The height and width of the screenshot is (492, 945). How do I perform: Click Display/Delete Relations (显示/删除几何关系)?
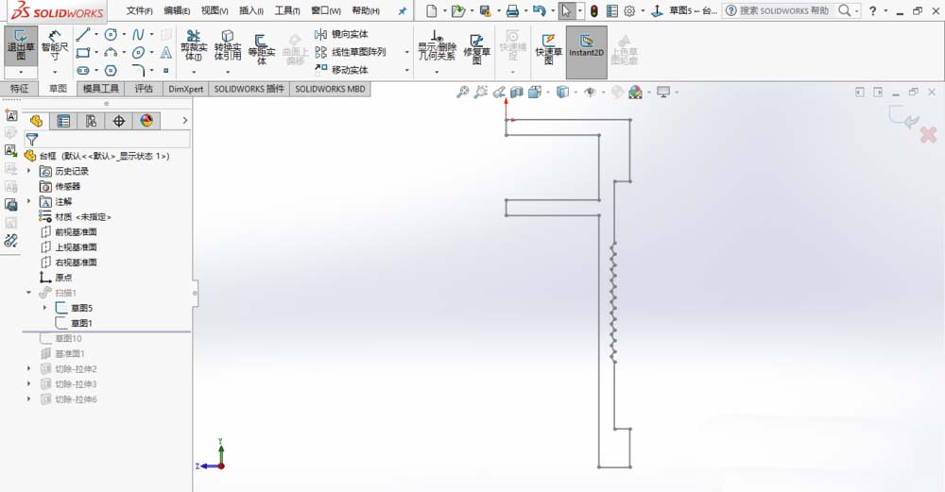[437, 46]
